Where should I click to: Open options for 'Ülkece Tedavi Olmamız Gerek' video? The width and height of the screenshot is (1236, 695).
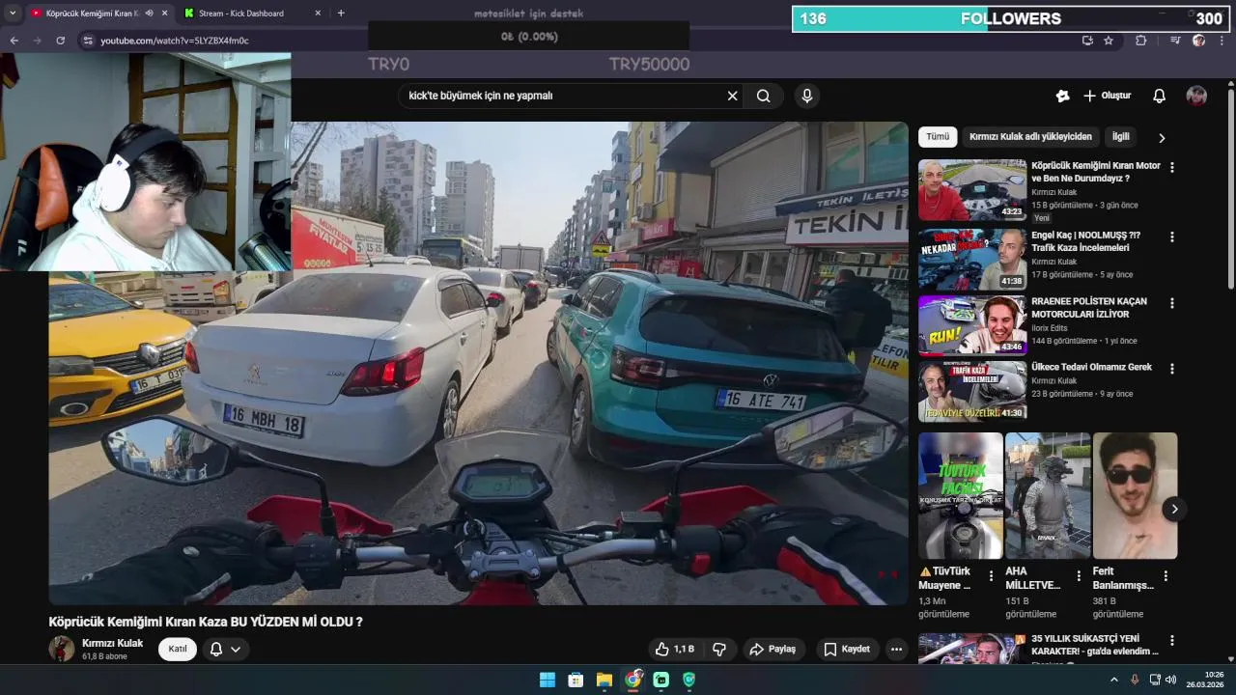point(1172,369)
